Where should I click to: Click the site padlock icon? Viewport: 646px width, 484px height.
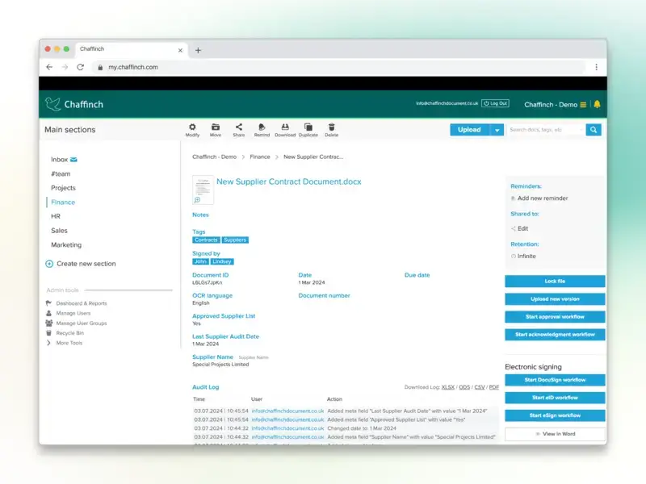tap(99, 67)
